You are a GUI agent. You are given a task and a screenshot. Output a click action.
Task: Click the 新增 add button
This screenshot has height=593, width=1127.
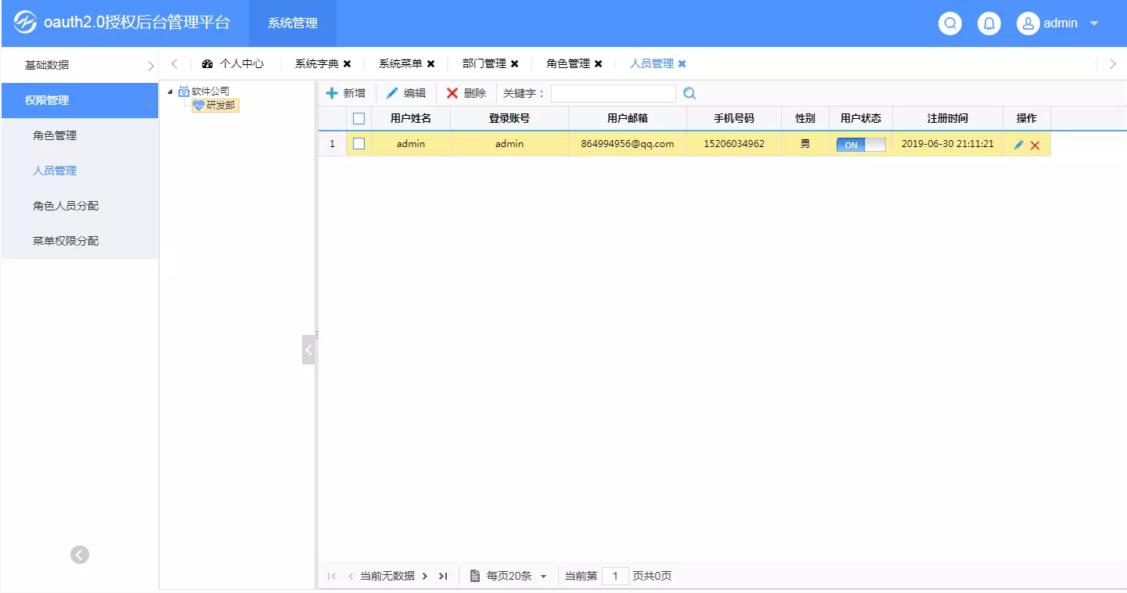(346, 93)
